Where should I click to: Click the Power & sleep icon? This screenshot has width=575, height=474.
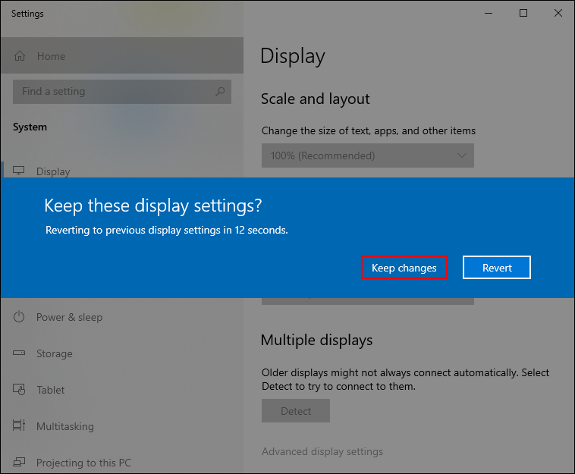20,317
